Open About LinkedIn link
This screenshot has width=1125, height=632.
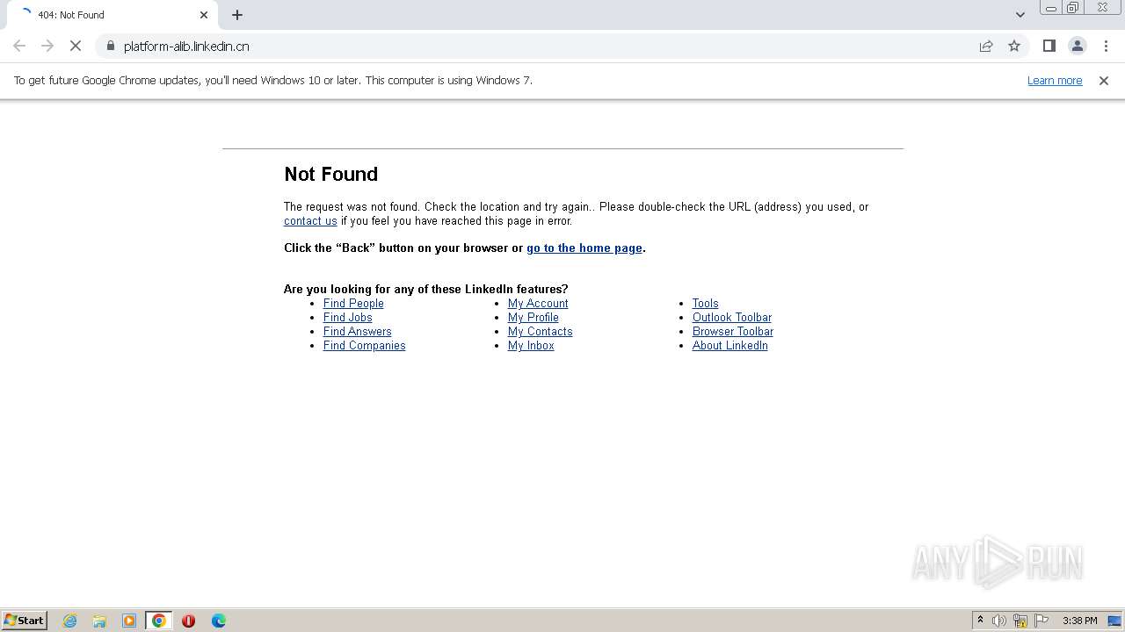coord(729,346)
